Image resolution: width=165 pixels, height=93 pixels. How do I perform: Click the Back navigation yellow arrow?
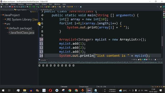click(72, 7)
